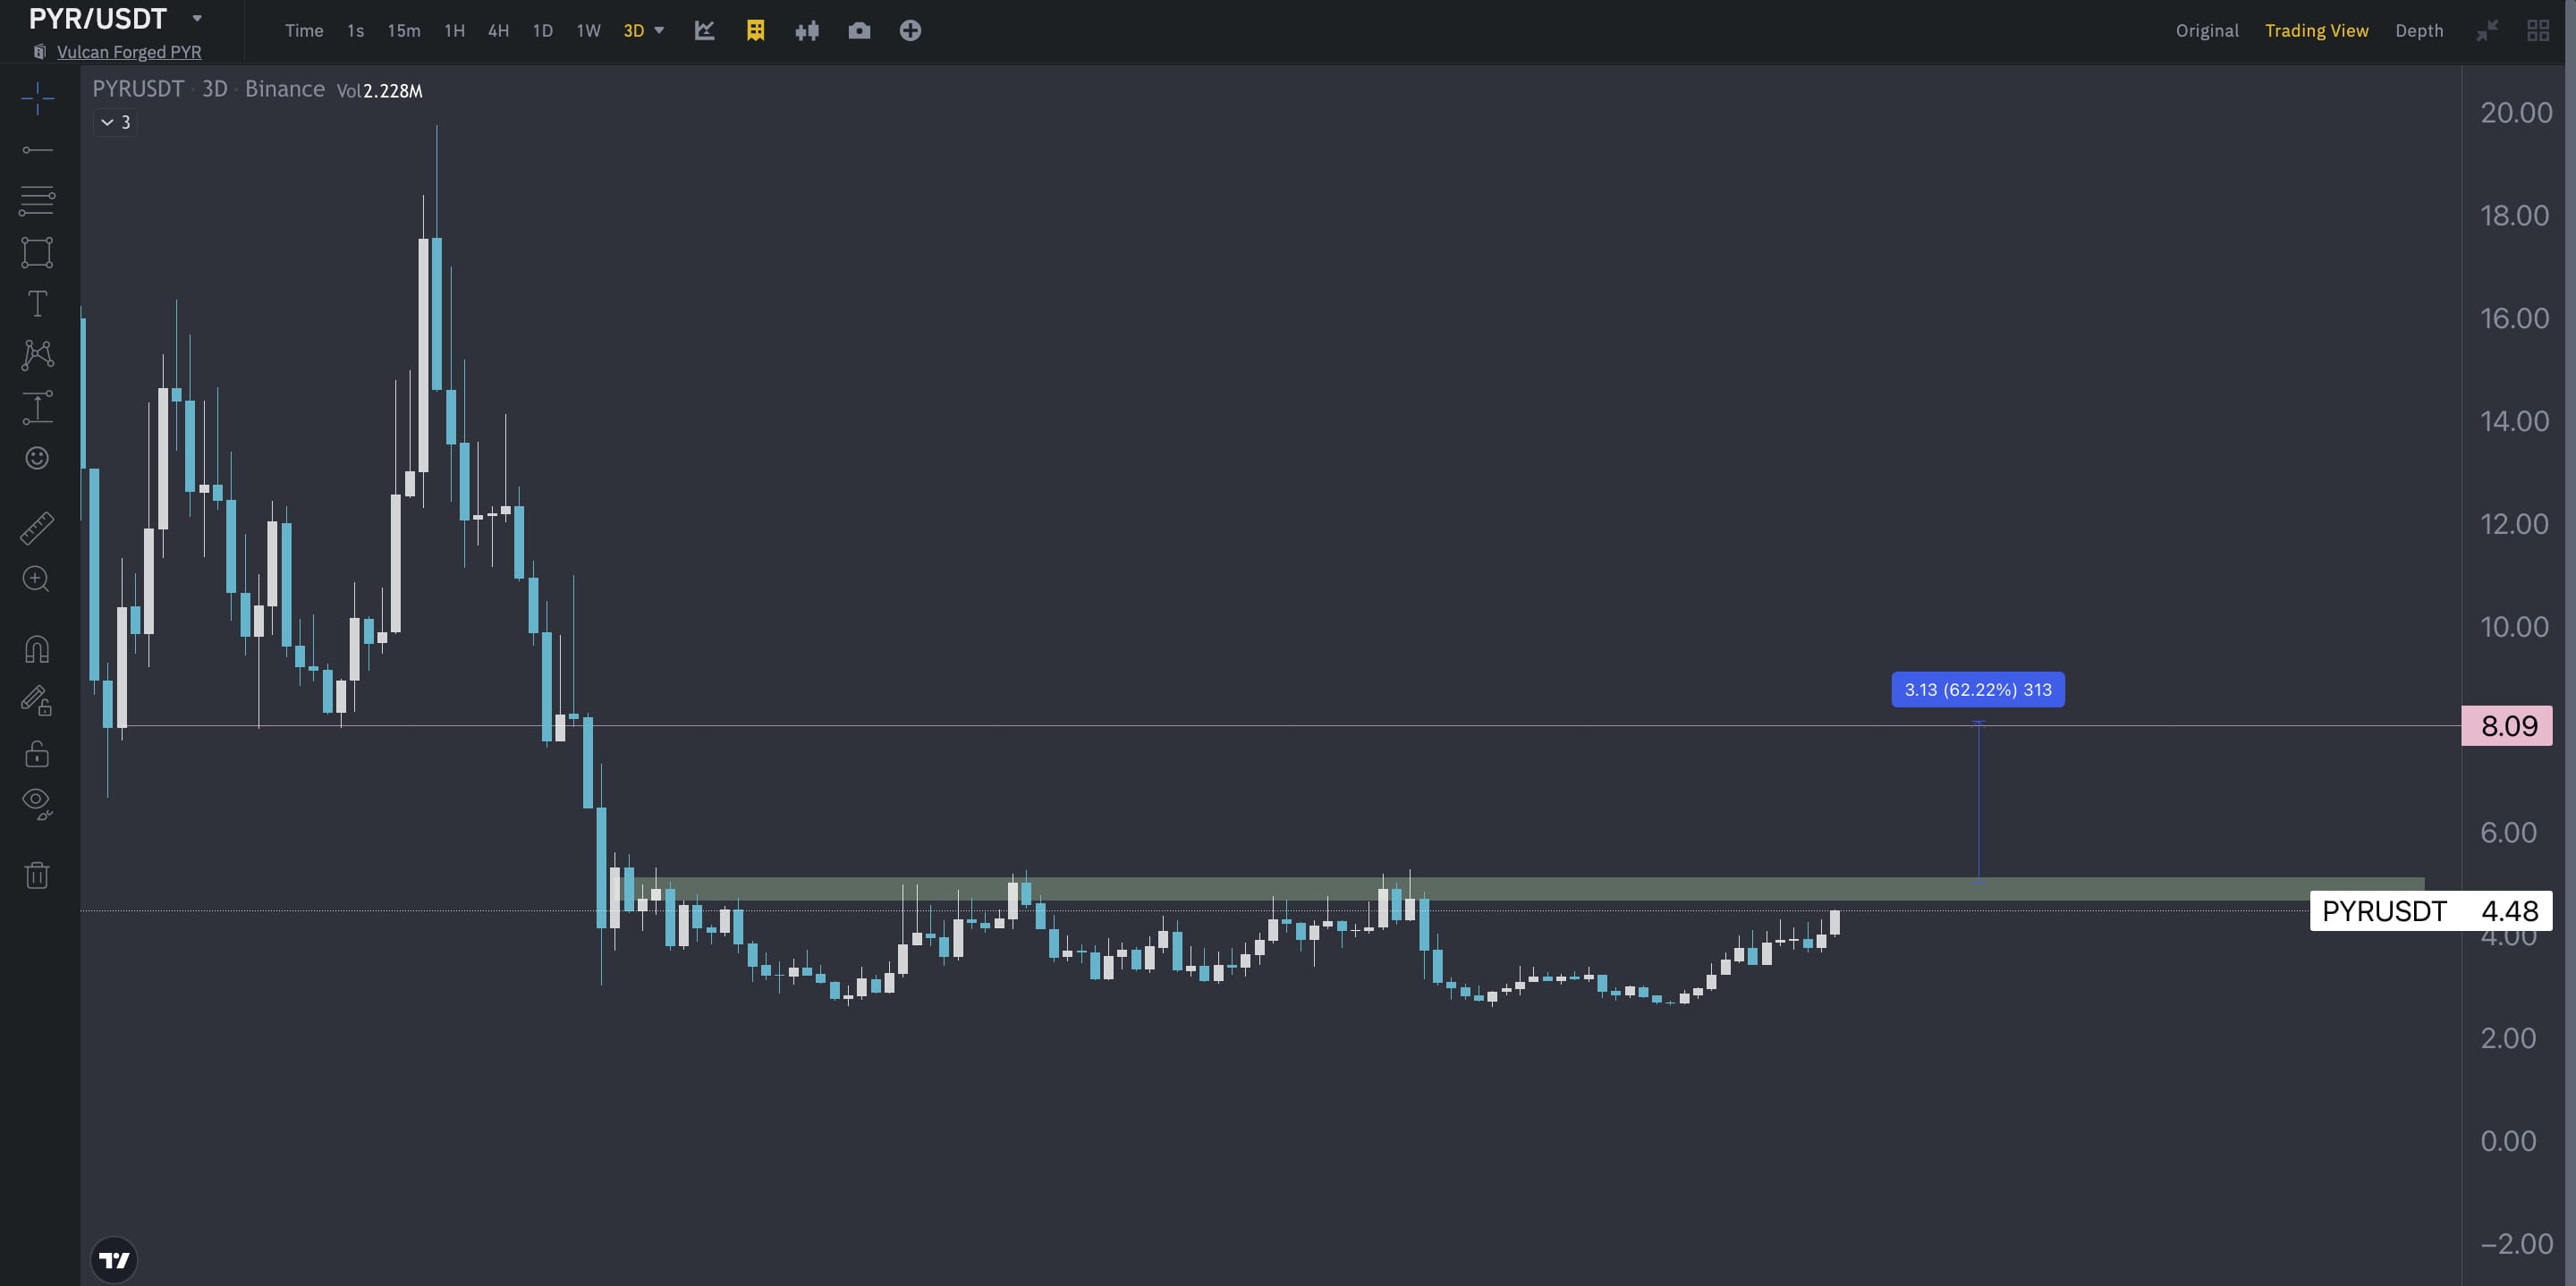Click the yellow highlighted toolbar icon
This screenshot has width=2576, height=1286.
pos(756,31)
